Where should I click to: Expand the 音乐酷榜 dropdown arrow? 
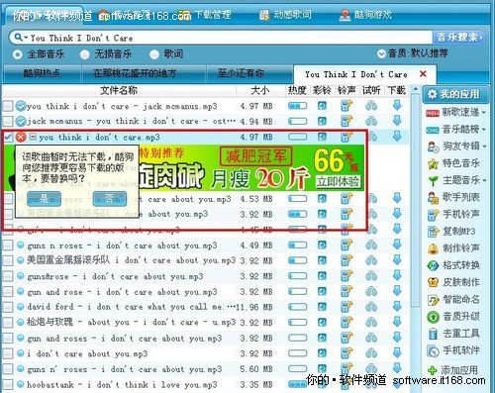pos(483,130)
